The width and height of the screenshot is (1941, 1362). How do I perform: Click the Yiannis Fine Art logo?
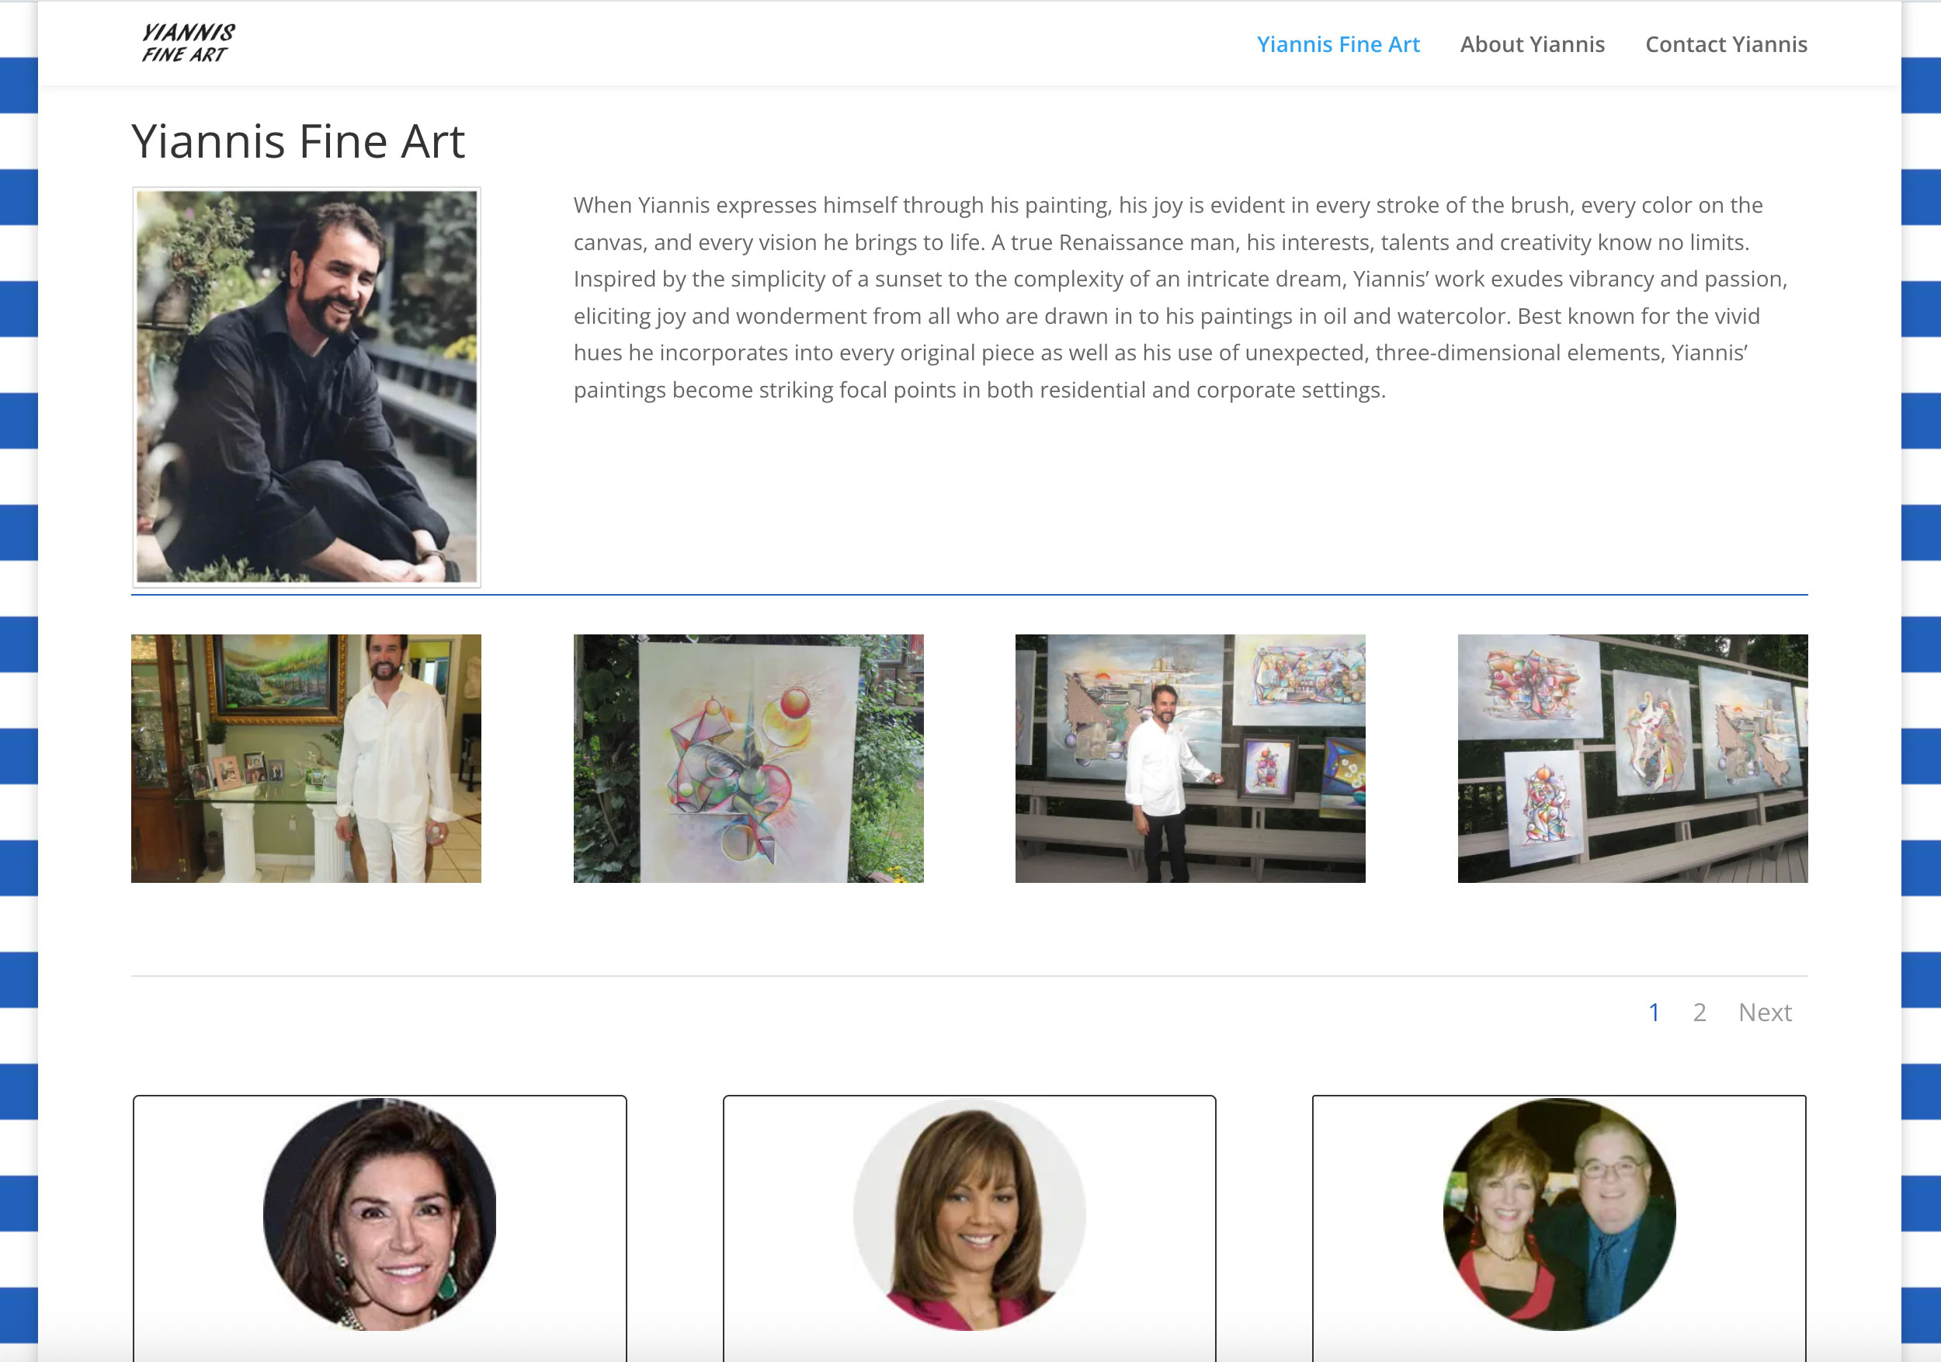(188, 43)
